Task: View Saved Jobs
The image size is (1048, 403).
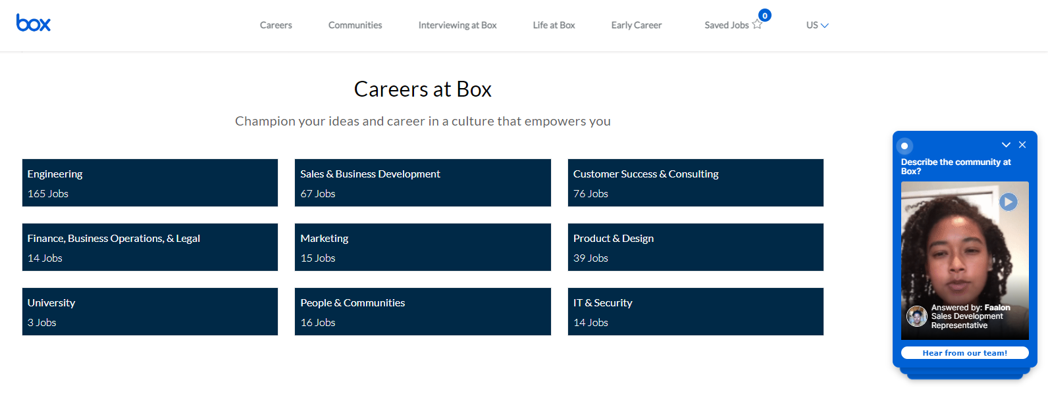Action: coord(726,25)
